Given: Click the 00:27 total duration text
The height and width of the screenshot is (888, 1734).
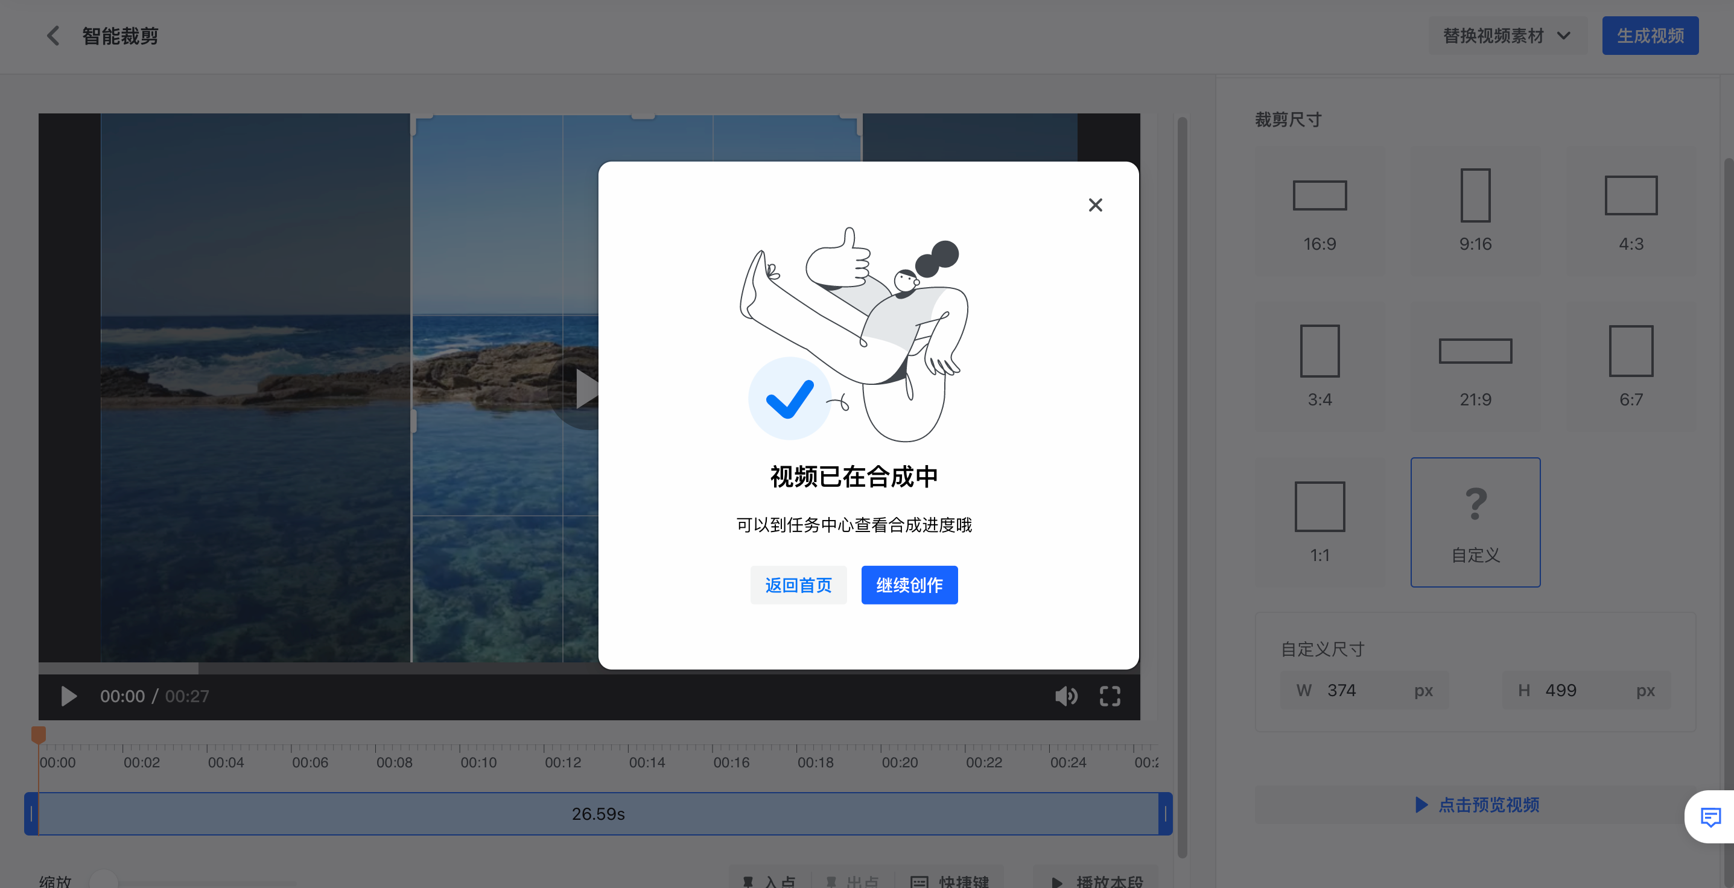Looking at the screenshot, I should coord(187,696).
